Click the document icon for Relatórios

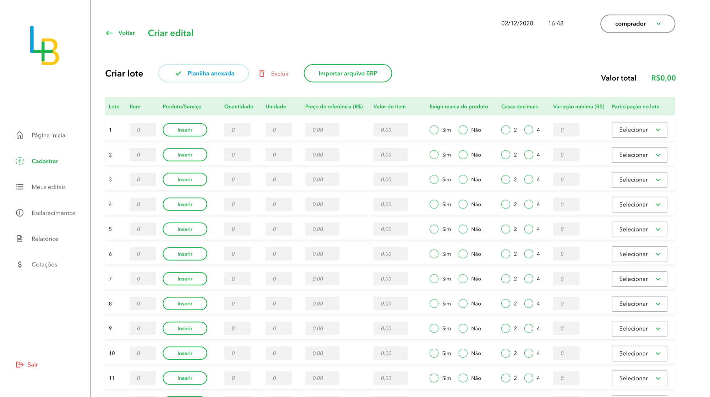(20, 239)
